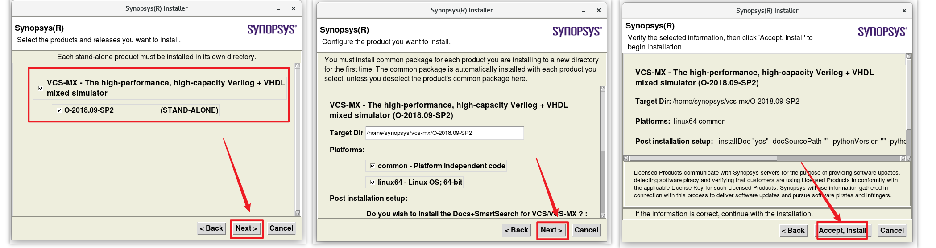Click Back in the product selection window
The image size is (936, 248).
pyautogui.click(x=212, y=228)
